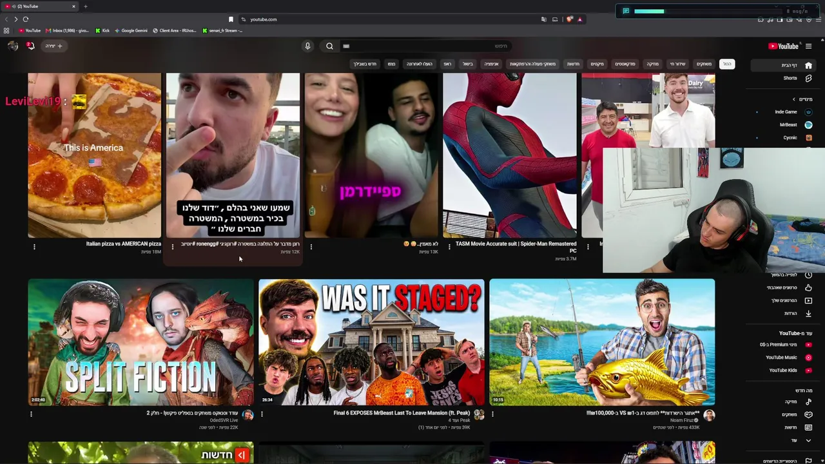Viewport: 825px width, 464px height.
Task: Select the 'מוזיקה' chip in filter bar
Action: [x=652, y=64]
